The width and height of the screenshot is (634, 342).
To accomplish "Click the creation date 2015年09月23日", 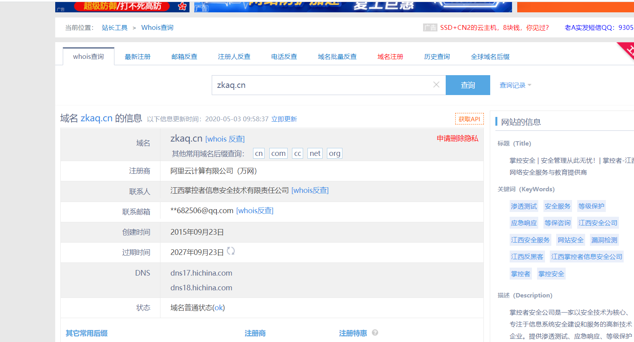I will (197, 232).
